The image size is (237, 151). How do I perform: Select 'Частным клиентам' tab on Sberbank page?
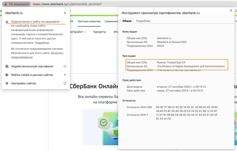click(x=89, y=21)
